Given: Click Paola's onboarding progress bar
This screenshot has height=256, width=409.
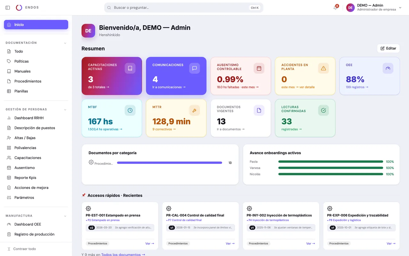Looking at the screenshot, I should pyautogui.click(x=331, y=162).
